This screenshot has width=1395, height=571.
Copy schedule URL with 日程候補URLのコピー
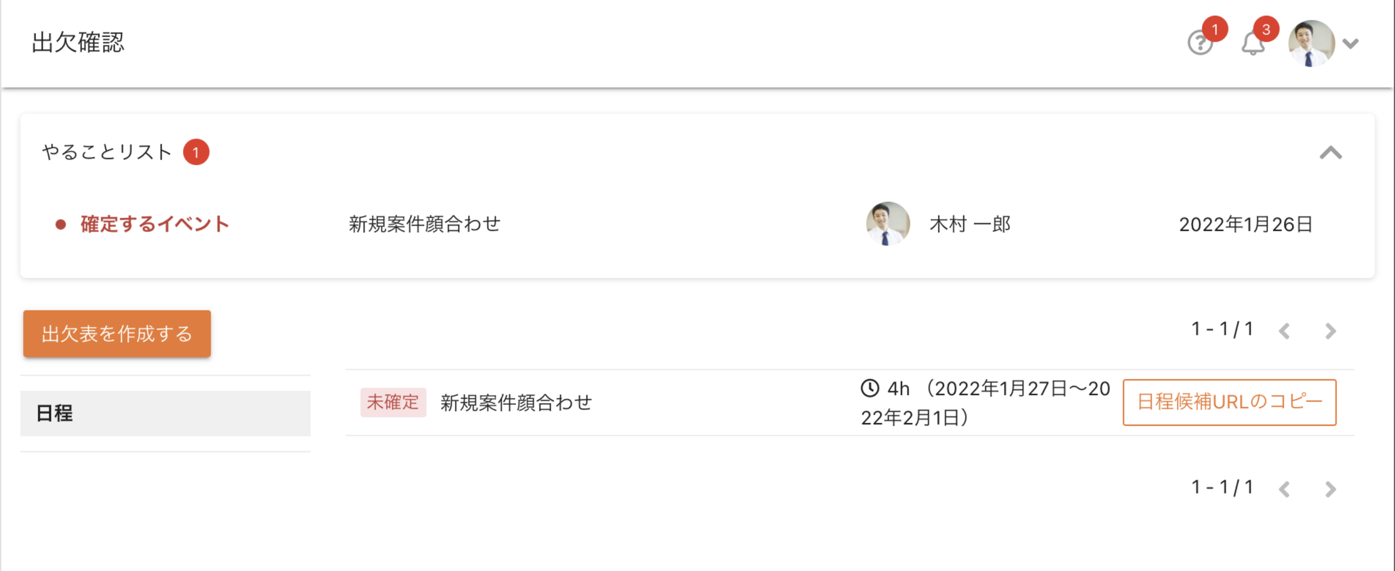[x=1229, y=402]
